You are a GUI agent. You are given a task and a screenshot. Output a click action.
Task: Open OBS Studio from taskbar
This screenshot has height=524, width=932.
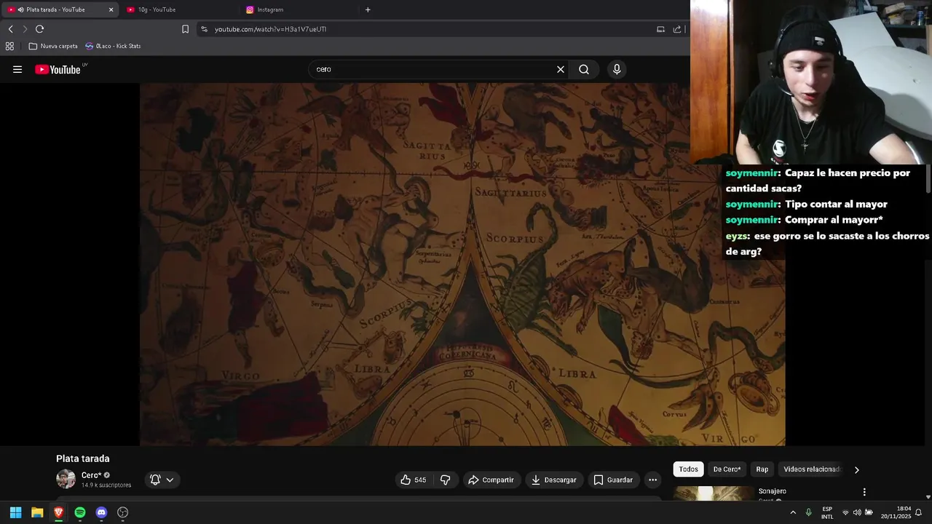pyautogui.click(x=123, y=512)
